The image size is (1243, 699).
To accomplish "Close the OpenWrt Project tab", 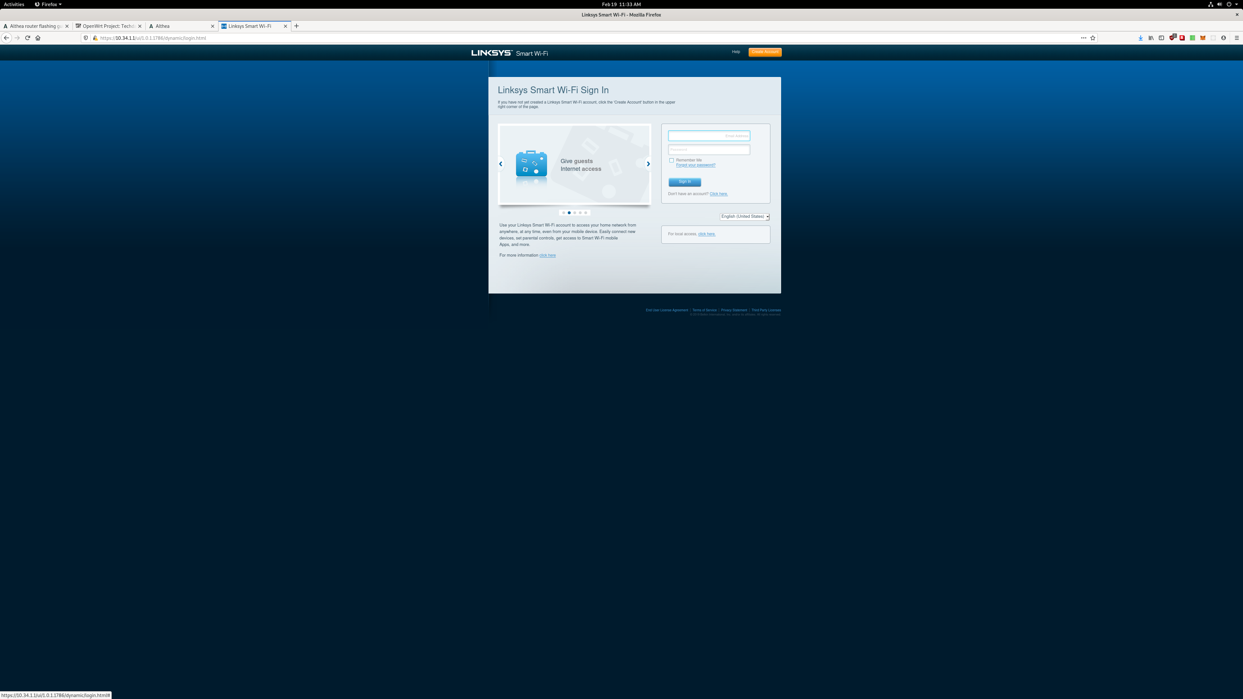I will [x=140, y=26].
